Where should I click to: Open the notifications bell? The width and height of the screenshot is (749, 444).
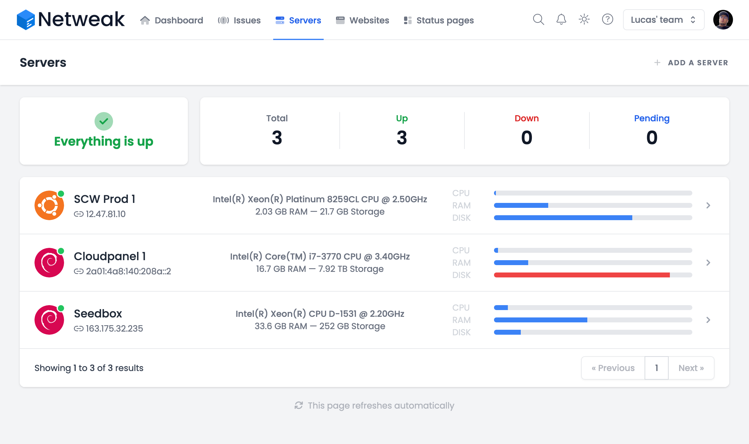coord(561,20)
